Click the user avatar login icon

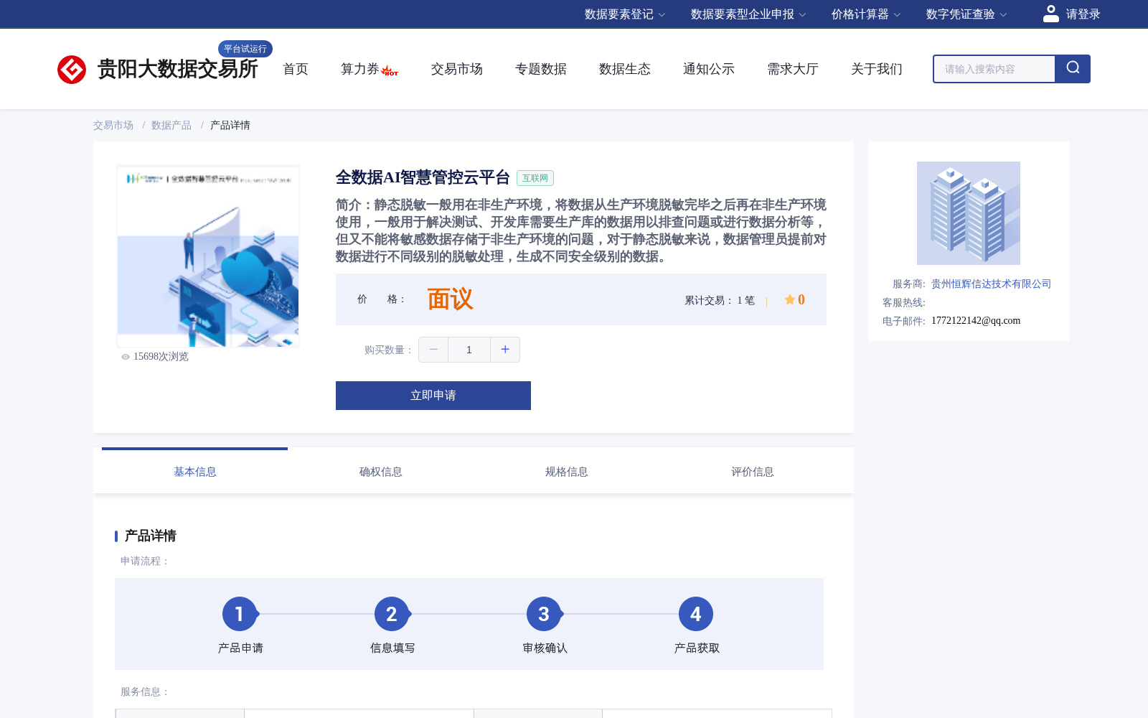point(1050,14)
